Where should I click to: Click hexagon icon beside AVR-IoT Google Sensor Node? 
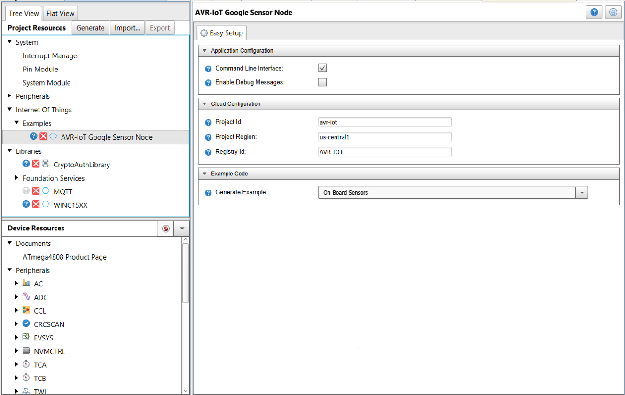pyautogui.click(x=53, y=136)
